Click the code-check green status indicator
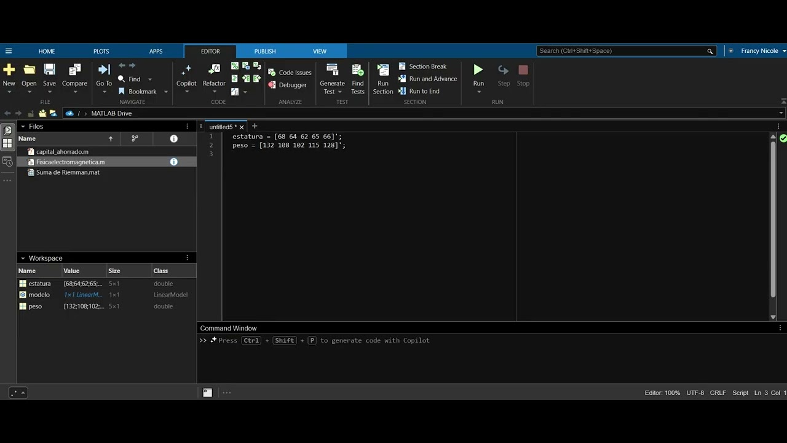 [x=783, y=138]
